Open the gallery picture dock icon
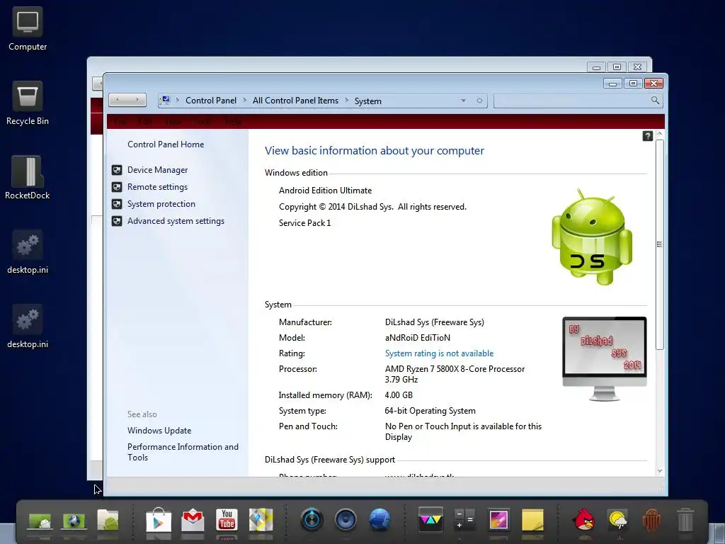The width and height of the screenshot is (725, 544). 498,519
